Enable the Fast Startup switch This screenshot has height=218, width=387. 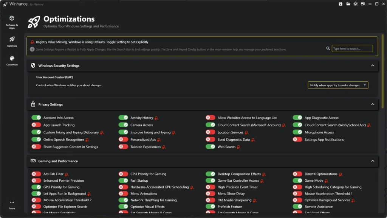pos(123,181)
